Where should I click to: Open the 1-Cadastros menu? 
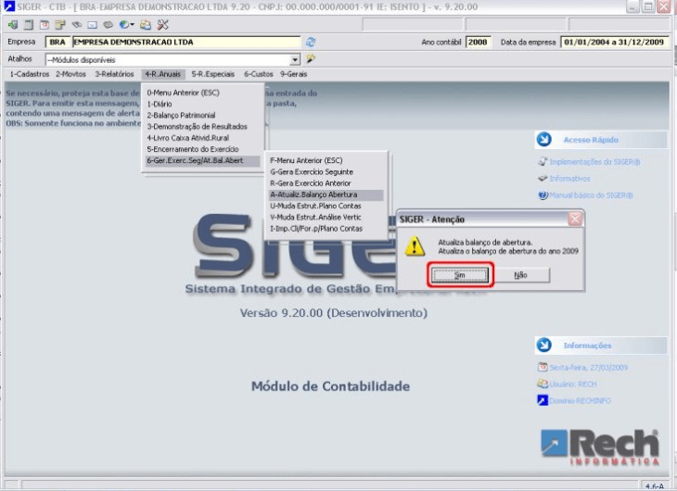point(30,74)
